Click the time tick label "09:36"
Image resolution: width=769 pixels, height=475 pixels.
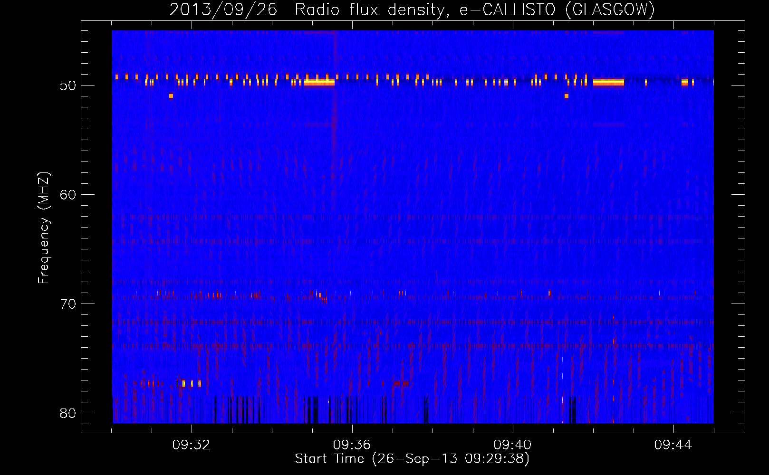tap(352, 445)
